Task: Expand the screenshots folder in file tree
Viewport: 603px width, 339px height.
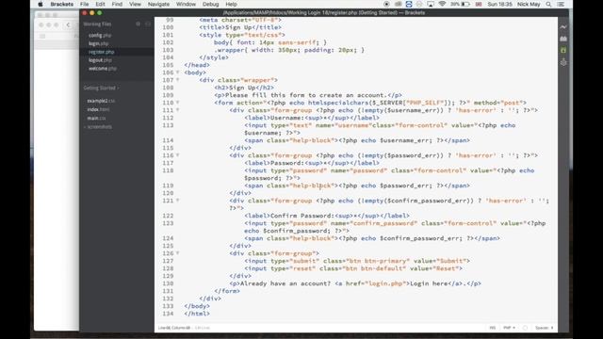Action: [x=99, y=127]
